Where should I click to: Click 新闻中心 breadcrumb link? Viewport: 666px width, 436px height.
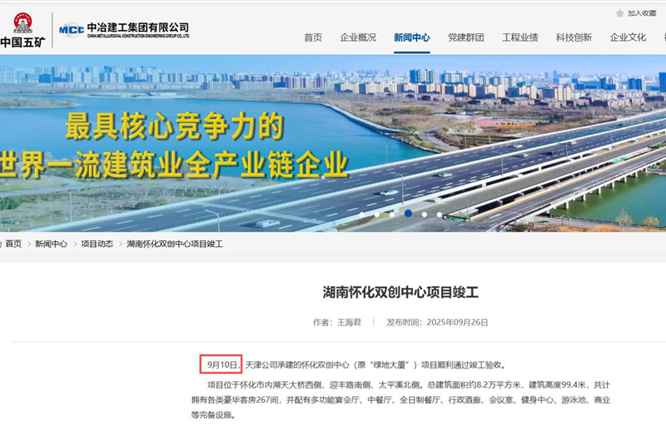[x=51, y=244]
